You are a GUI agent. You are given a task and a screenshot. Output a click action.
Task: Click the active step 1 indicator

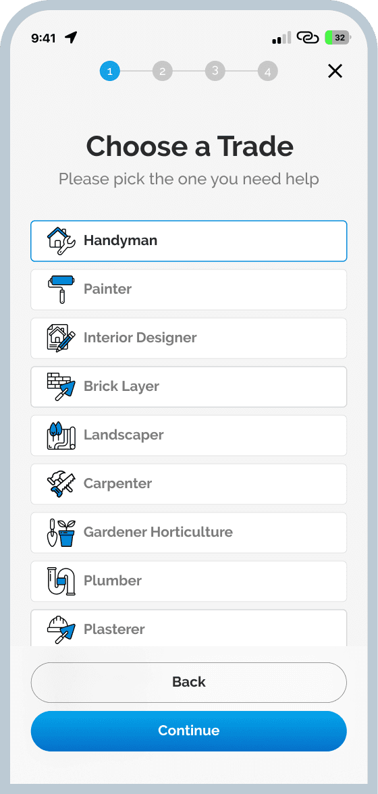110,72
